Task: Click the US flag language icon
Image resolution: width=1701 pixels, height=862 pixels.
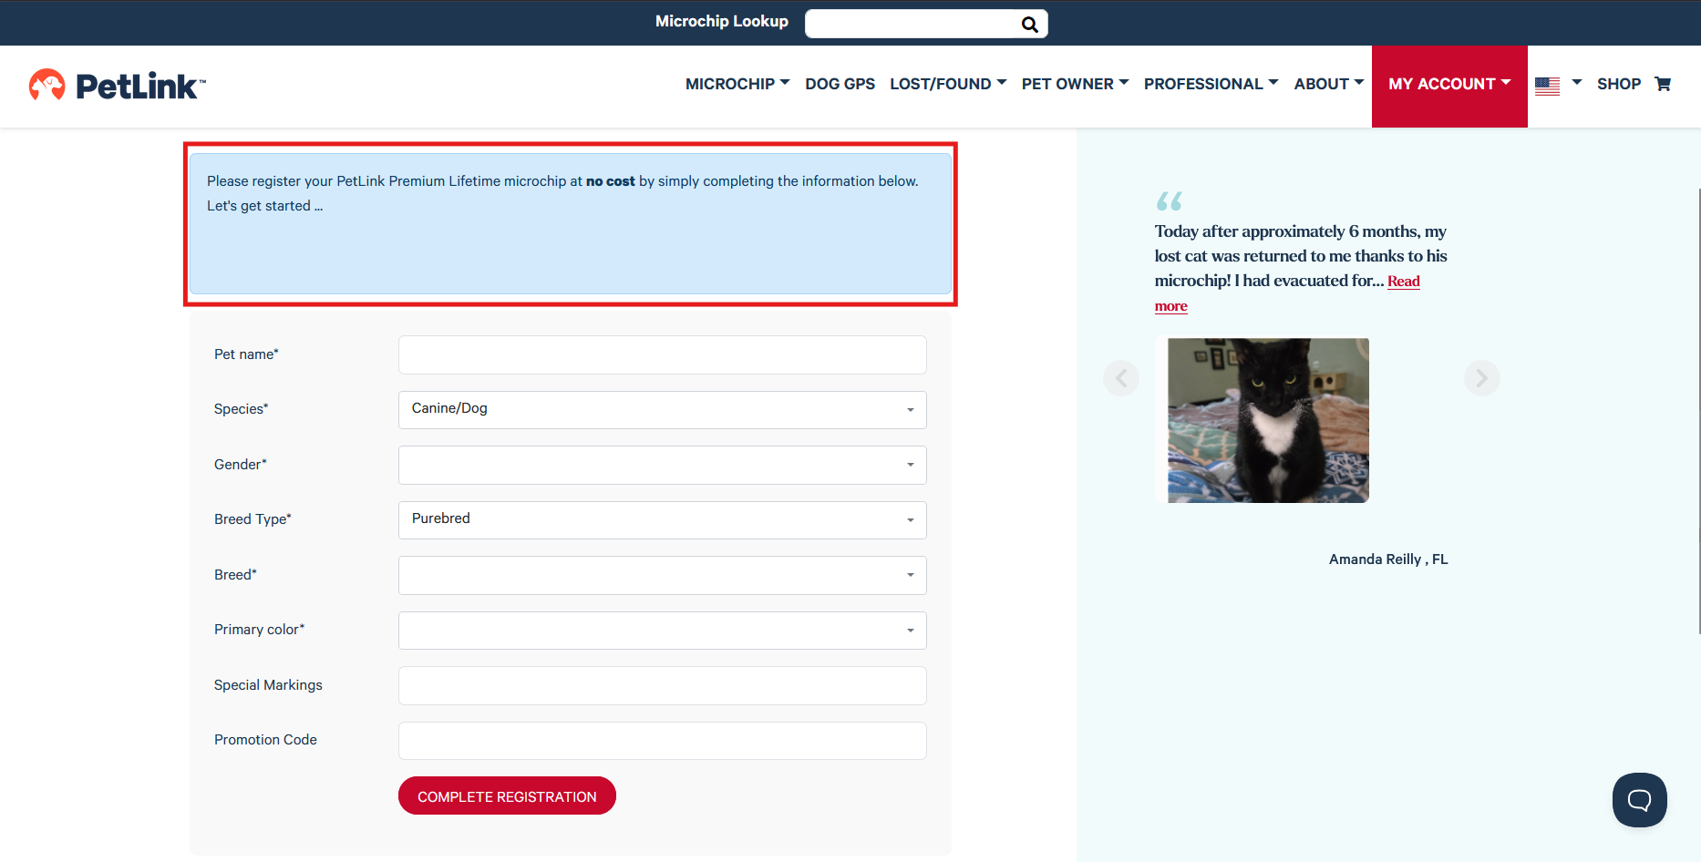Action: coord(1547,86)
